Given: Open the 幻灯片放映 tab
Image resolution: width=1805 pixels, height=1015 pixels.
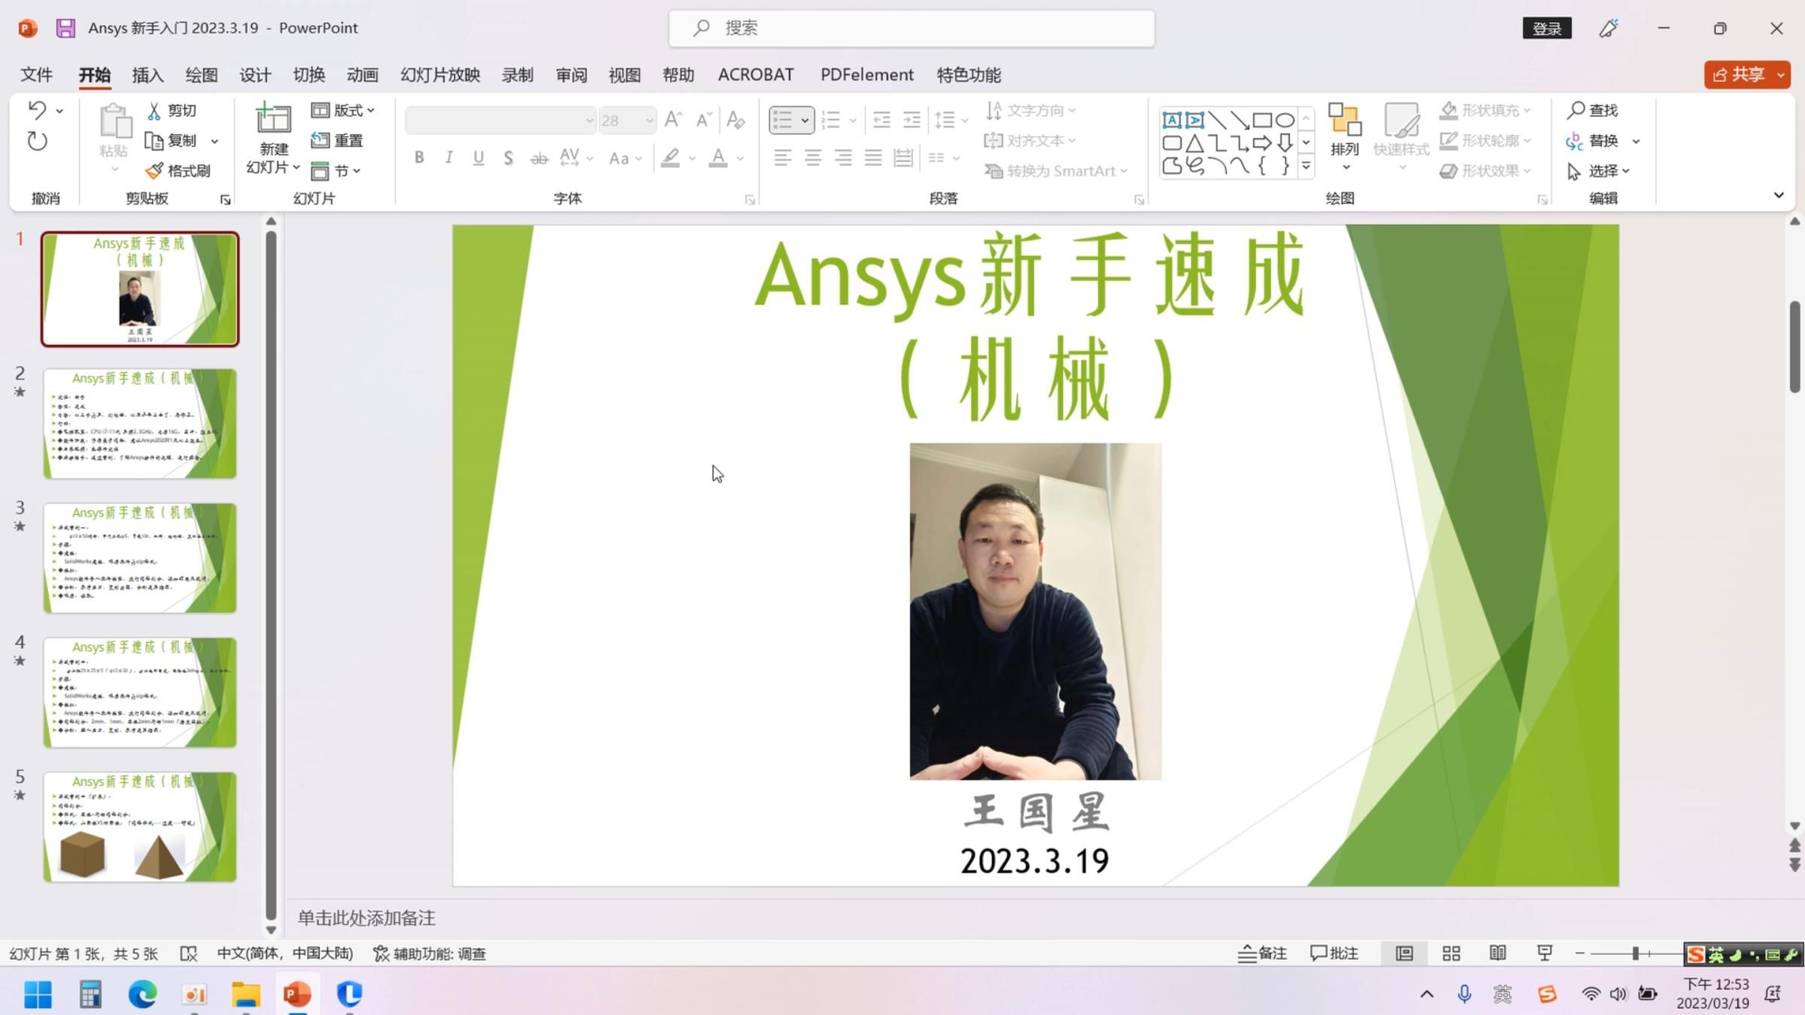Looking at the screenshot, I should [x=439, y=74].
